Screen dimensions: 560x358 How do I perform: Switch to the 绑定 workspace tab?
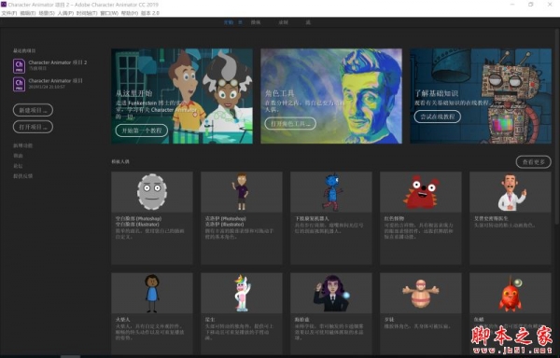(256, 22)
